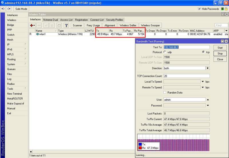Expand the Remote Tx Speed arrow
The height and width of the screenshot is (158, 229).
click(x=203, y=87)
